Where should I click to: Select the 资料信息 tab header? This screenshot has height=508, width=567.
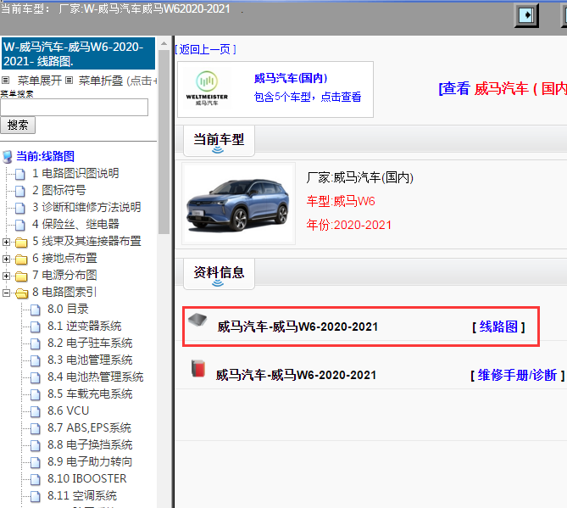tap(219, 273)
